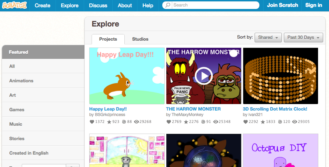329x167 pixels.
Task: Open the cat window drawing thumbnail
Action: click(127, 150)
